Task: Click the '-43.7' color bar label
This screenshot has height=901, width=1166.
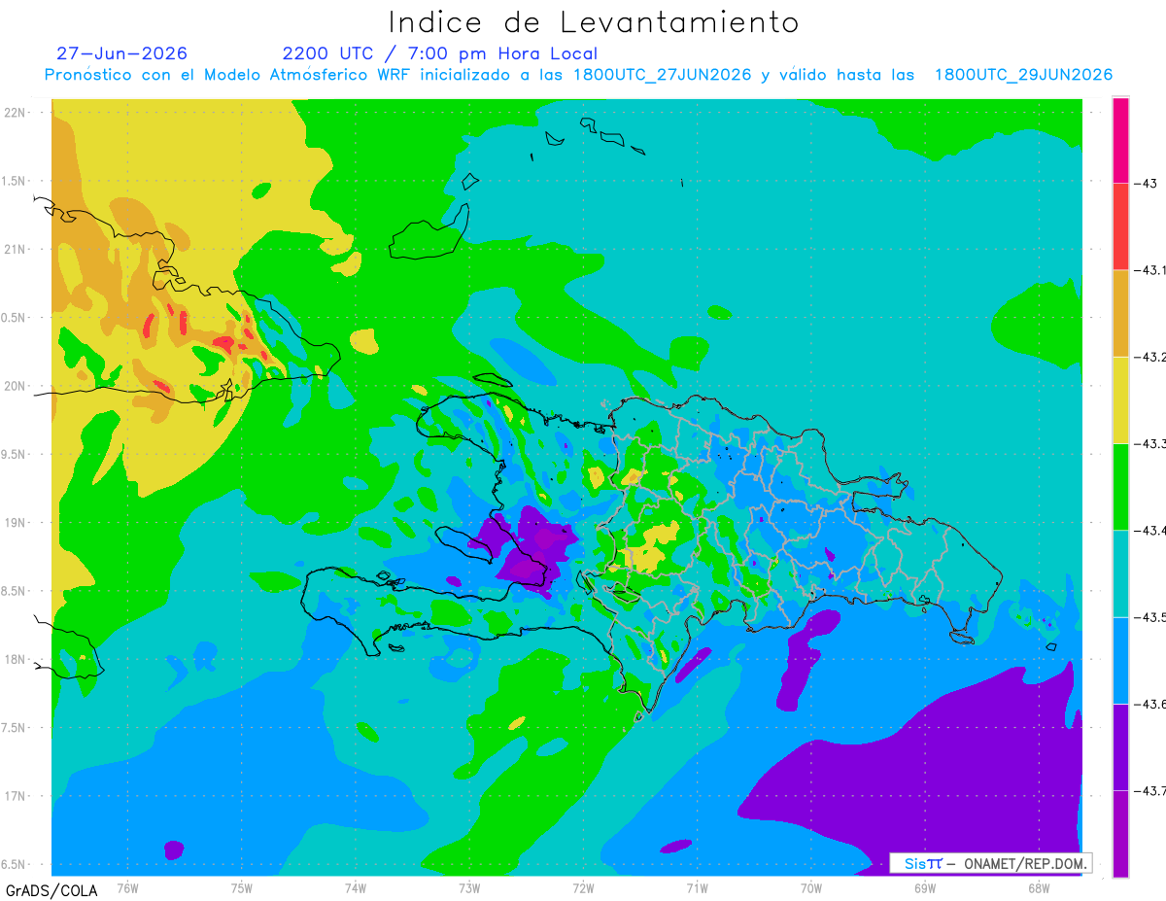Action: point(1150,790)
